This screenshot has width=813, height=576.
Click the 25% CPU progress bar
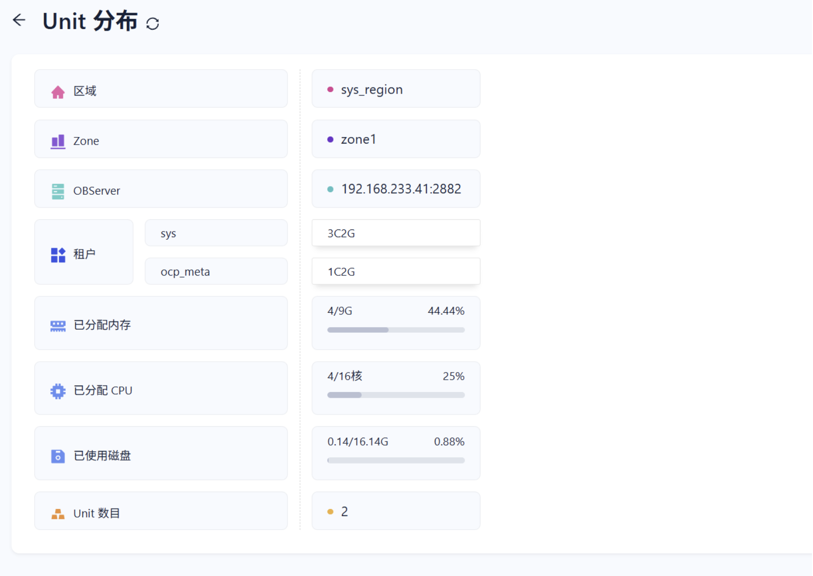tap(395, 395)
